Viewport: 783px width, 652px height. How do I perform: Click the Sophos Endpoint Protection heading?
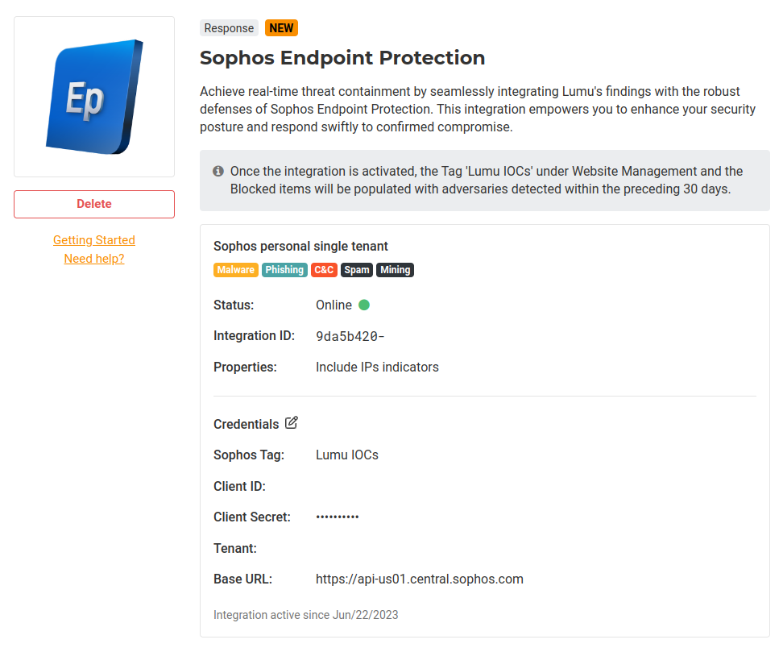(342, 58)
